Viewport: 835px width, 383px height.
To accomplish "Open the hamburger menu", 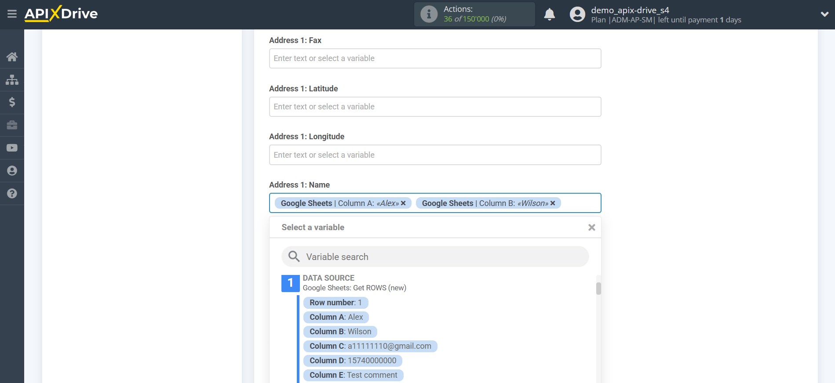I will pyautogui.click(x=12, y=14).
